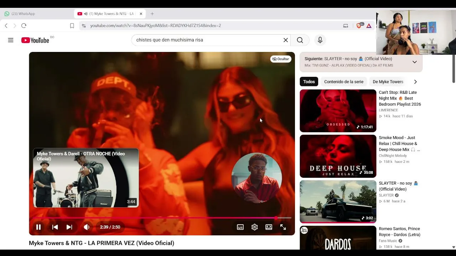Clear the search text with the X
This screenshot has width=456, height=256.
(x=285, y=40)
